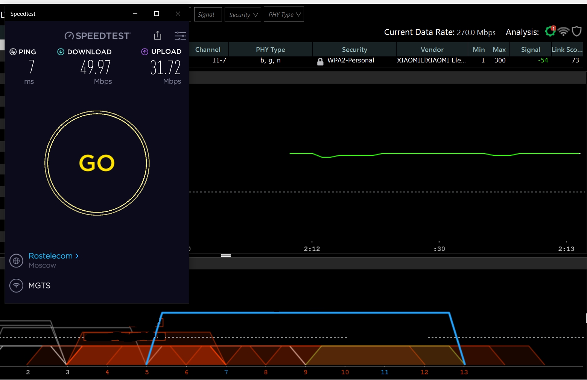This screenshot has height=380, width=587.
Task: Click the Wi-Fi connection icon beside MGTS
Action: click(16, 286)
